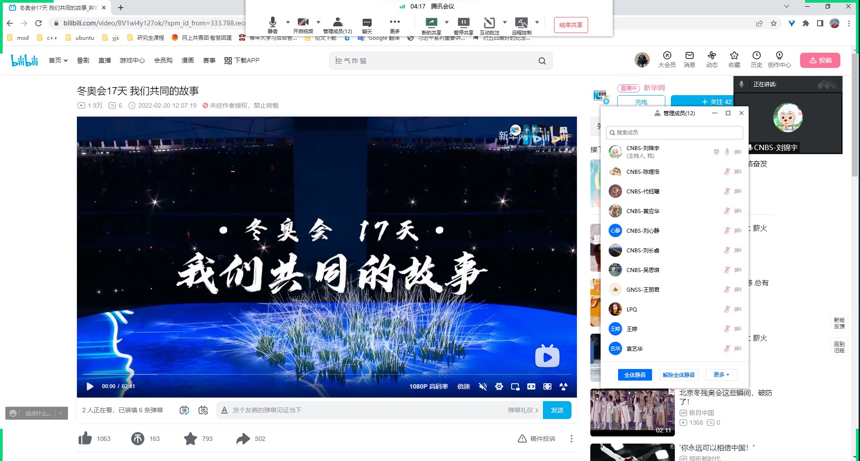Viewport: 860px width, 461px height.
Task: Unmute the video player volume
Action: (483, 386)
